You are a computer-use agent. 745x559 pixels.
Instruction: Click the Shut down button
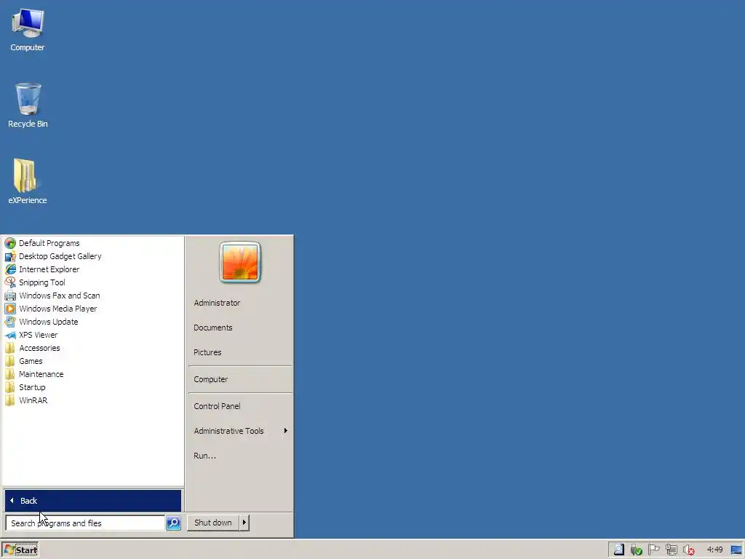tap(213, 523)
